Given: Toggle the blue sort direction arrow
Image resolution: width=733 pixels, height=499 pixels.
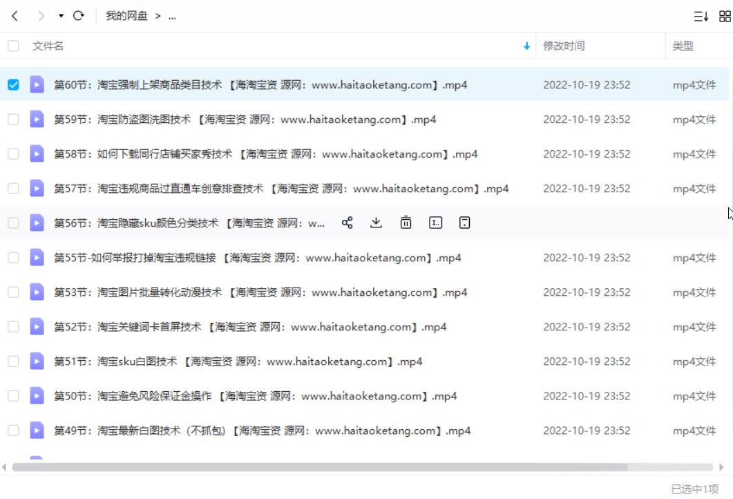Looking at the screenshot, I should [x=526, y=46].
